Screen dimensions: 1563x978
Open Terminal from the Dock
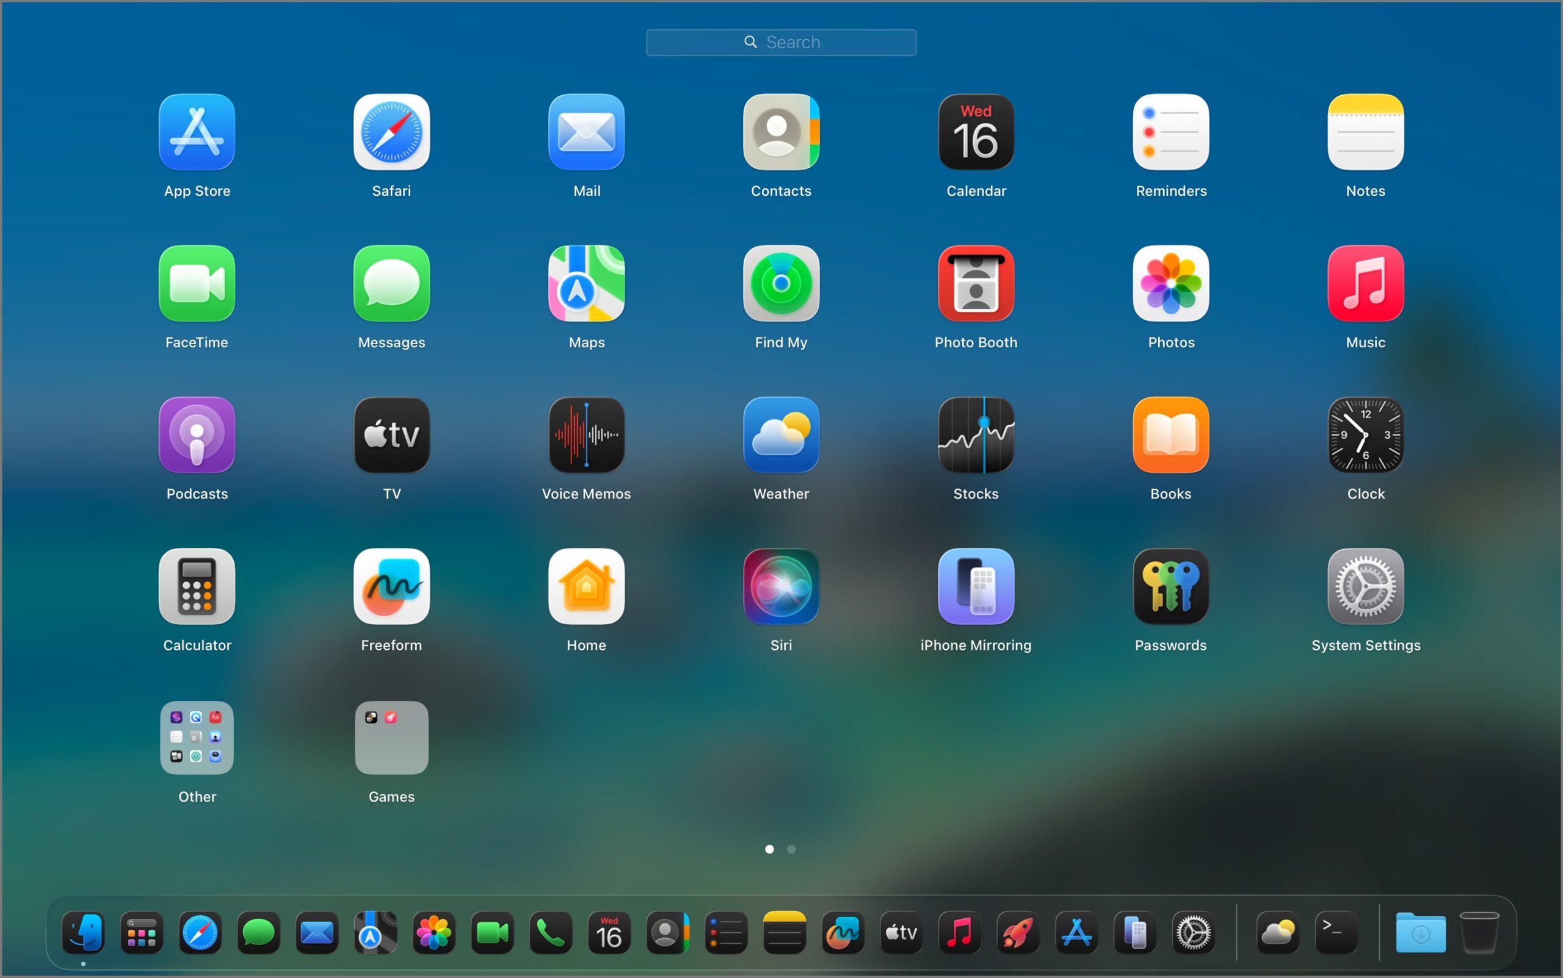(x=1336, y=933)
